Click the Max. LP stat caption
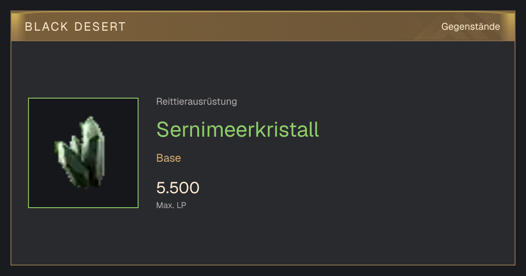The width and height of the screenshot is (526, 276). 171,205
